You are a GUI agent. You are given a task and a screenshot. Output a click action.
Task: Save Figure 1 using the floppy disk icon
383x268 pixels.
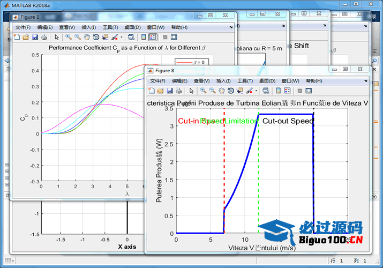(35, 37)
